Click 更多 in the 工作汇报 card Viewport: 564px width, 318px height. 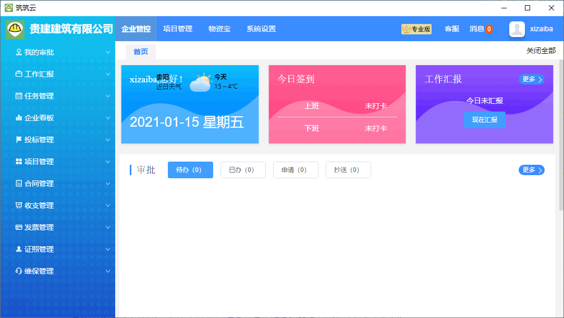point(532,79)
